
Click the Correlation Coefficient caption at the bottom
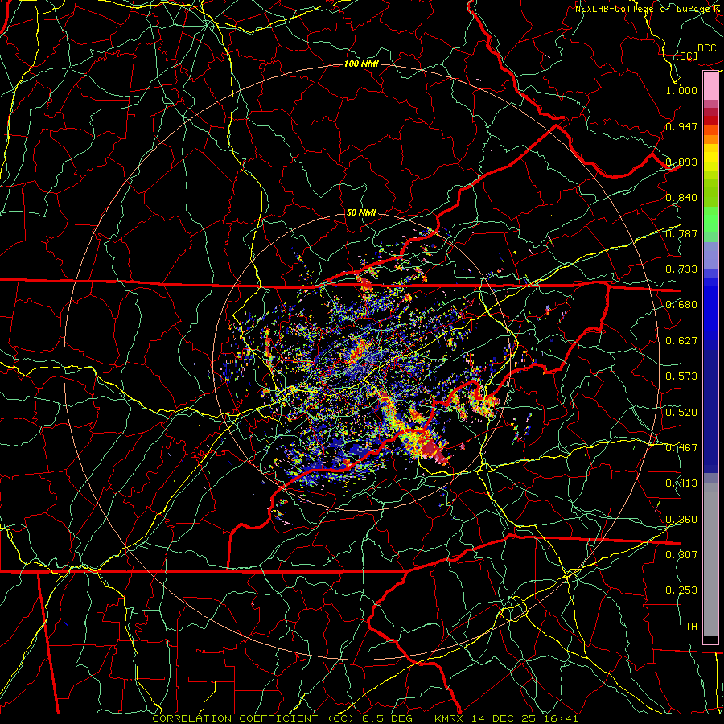(x=365, y=718)
